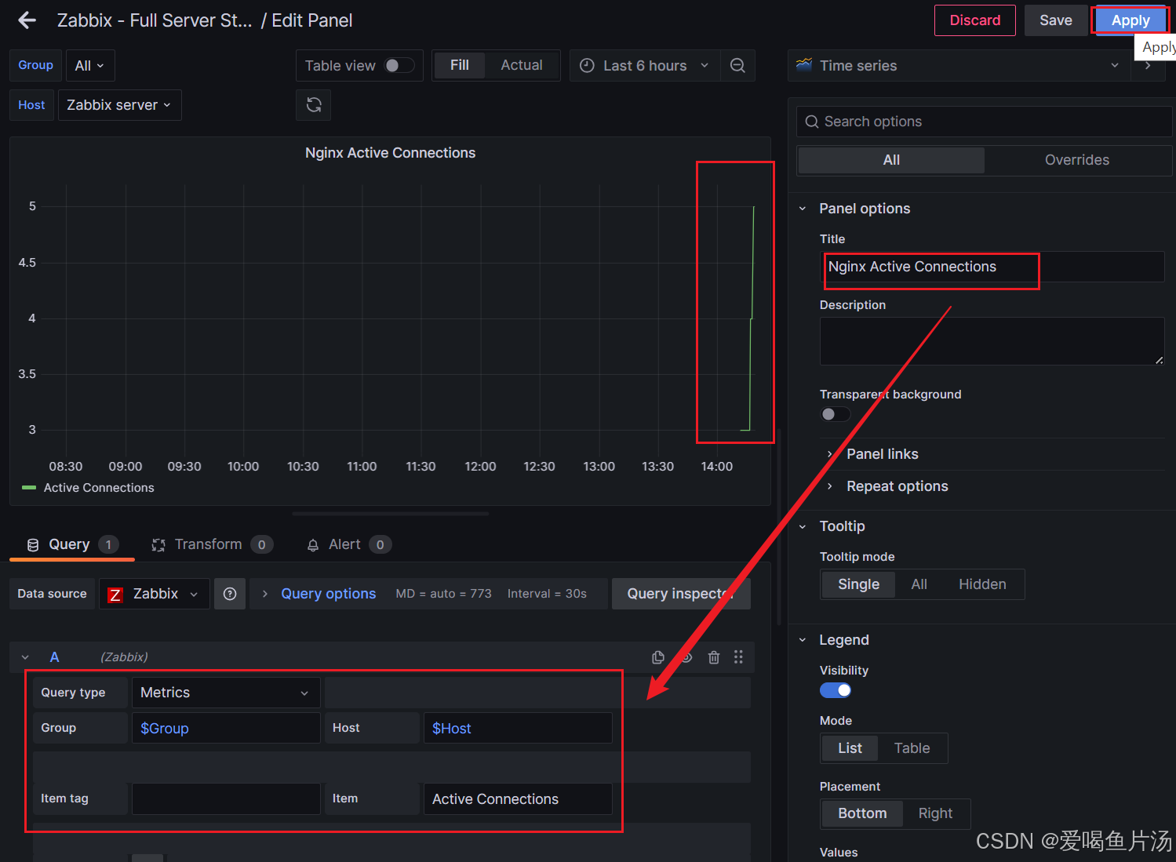Image resolution: width=1176 pixels, height=862 pixels.
Task: Collapse query A row
Action: (x=25, y=657)
